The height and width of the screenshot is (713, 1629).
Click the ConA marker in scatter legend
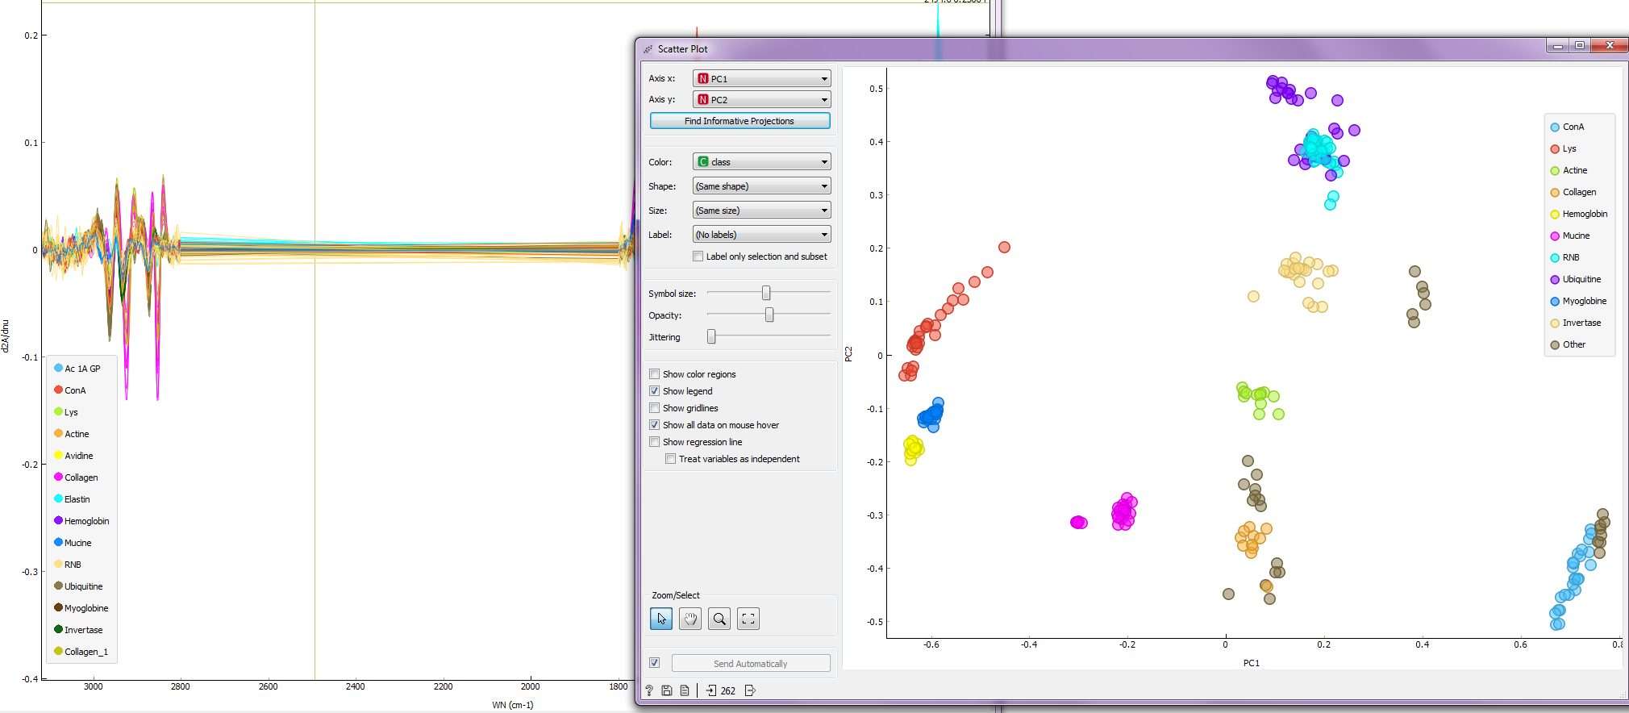click(1555, 127)
